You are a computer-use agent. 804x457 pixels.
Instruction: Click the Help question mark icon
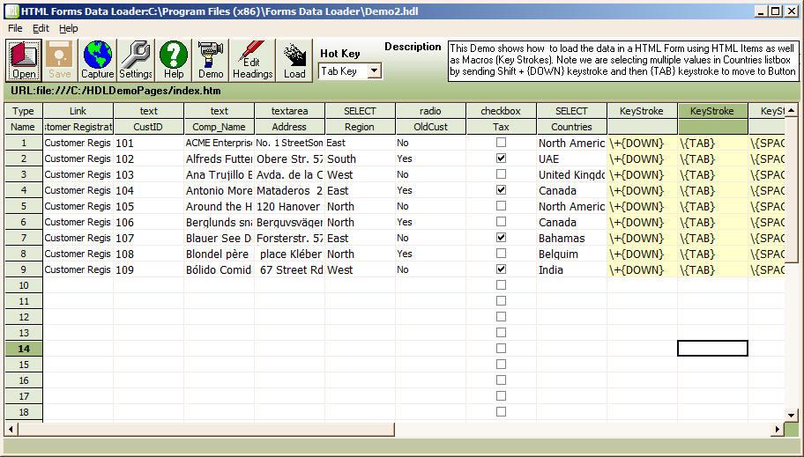click(174, 60)
